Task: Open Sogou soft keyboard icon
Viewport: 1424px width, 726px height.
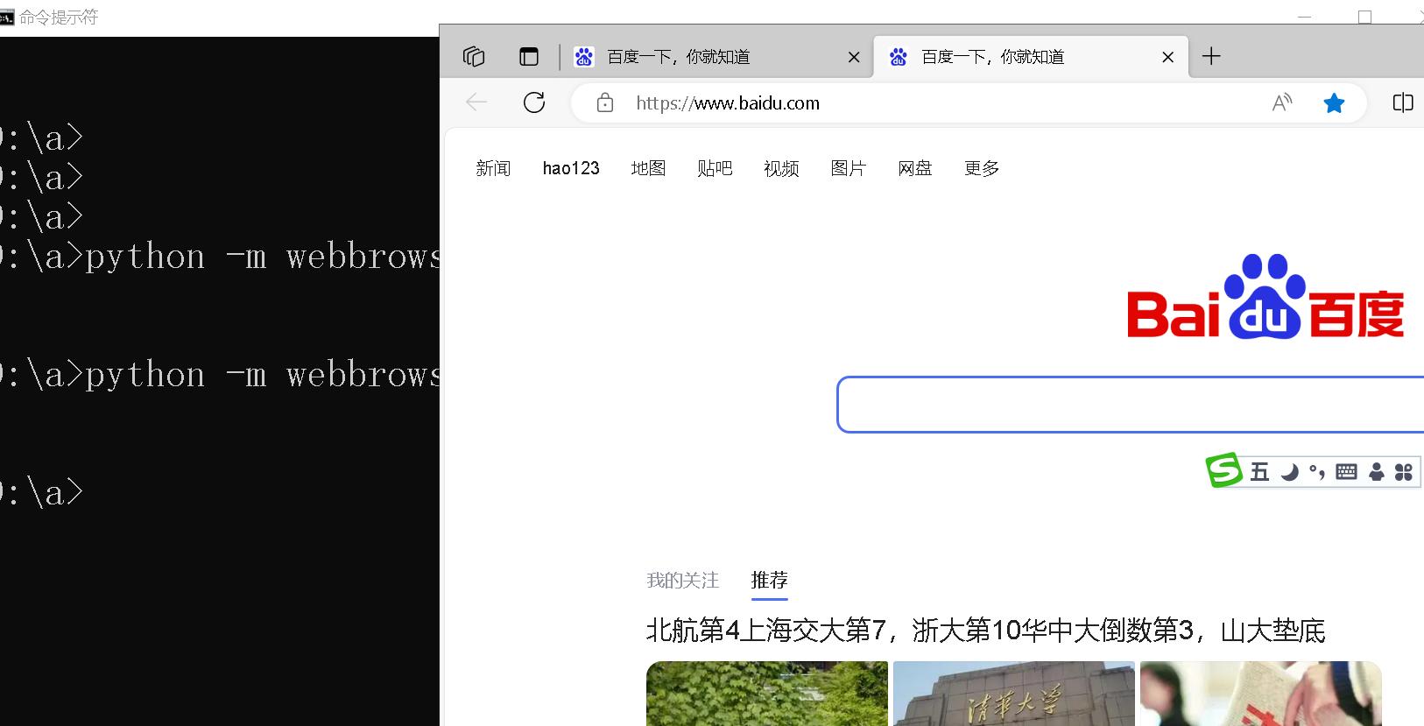Action: tap(1346, 472)
